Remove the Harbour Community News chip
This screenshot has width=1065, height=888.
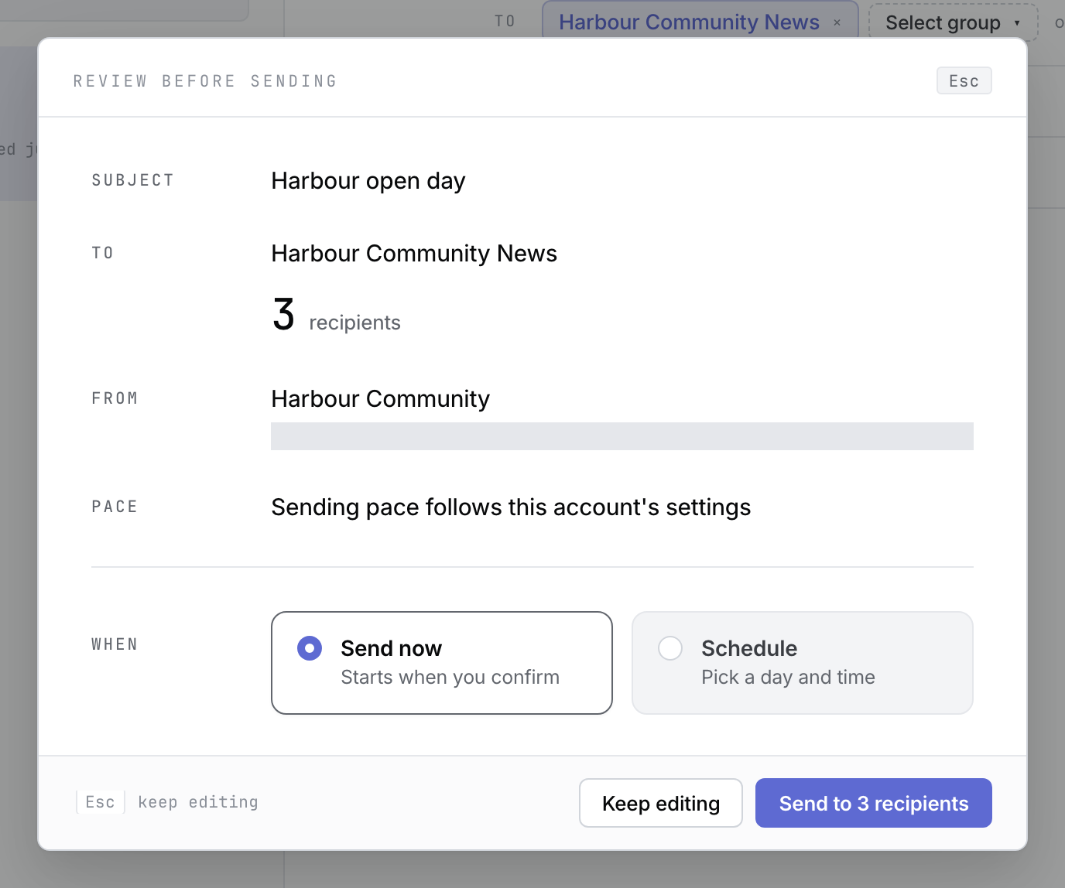(x=837, y=22)
